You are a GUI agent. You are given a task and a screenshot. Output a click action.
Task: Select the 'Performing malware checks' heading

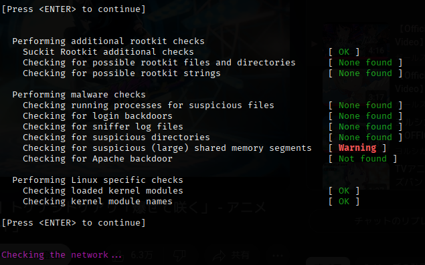coord(79,95)
